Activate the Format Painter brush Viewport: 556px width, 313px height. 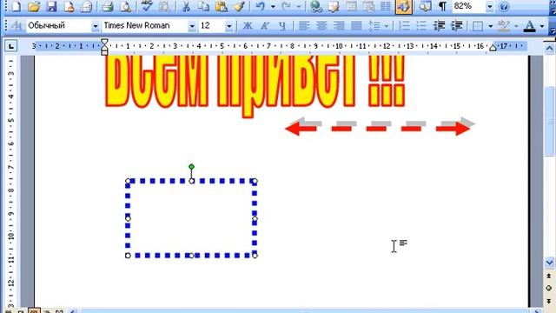240,6
